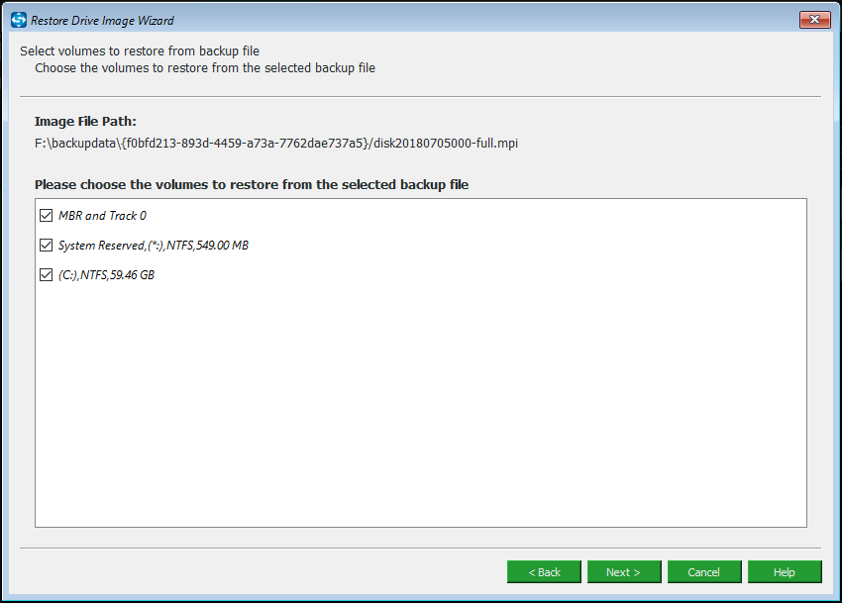The width and height of the screenshot is (842, 603).
Task: Click 'Select volumes to restore from backup file' heading
Action: 140,51
